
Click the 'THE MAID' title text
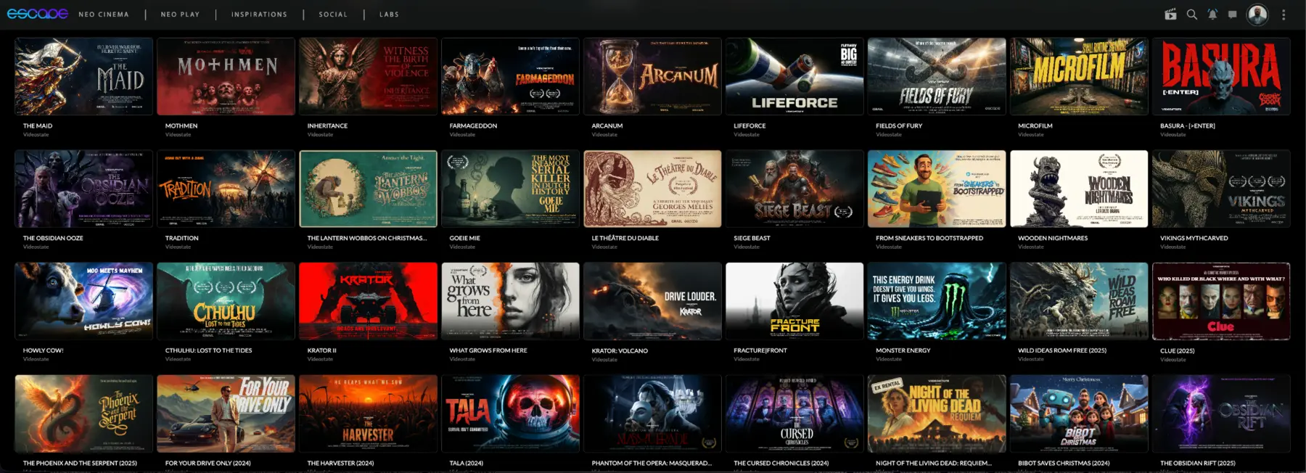pos(38,126)
